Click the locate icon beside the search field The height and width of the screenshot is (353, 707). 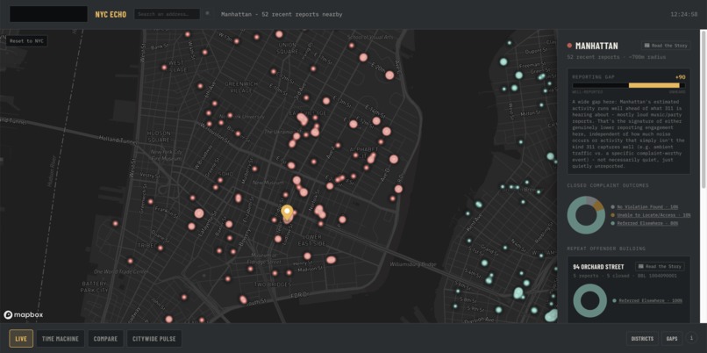[207, 13]
